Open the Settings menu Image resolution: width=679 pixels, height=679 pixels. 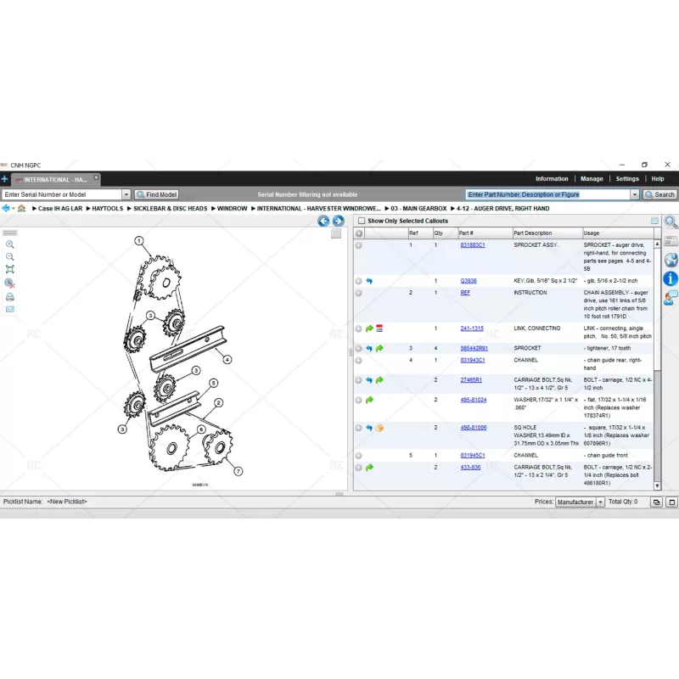click(627, 179)
